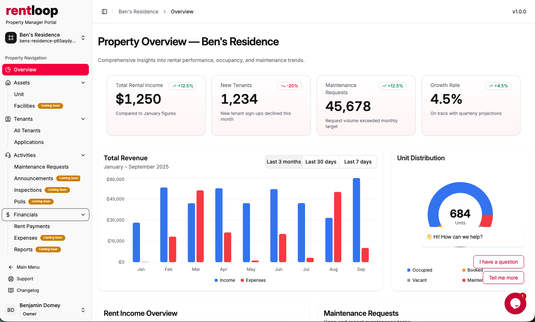This screenshot has height=322, width=535.
Task: Click the rentloop logo
Action: 32,11
